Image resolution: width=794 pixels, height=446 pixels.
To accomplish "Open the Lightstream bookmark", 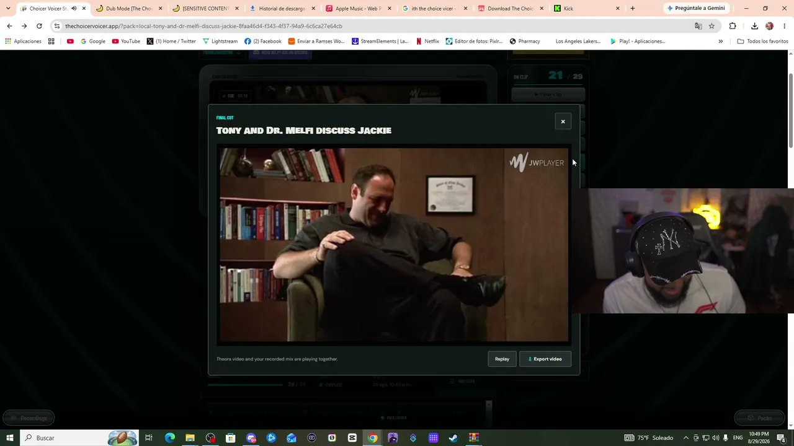I will pyautogui.click(x=220, y=42).
